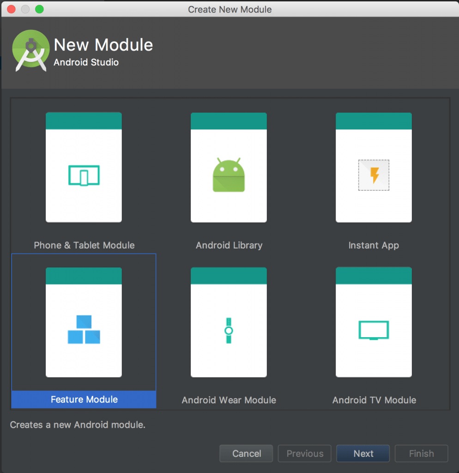Click the orange lightning bolt Instant App icon
Viewport: 459px width, 473px height.
pyautogui.click(x=374, y=175)
